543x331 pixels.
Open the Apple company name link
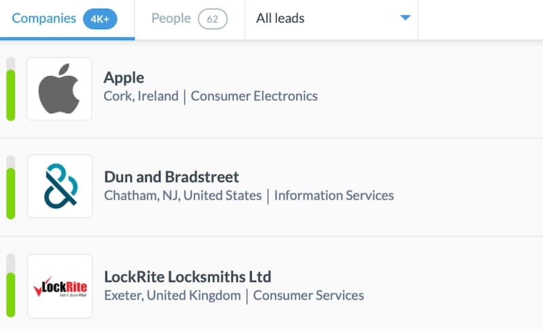click(x=124, y=78)
